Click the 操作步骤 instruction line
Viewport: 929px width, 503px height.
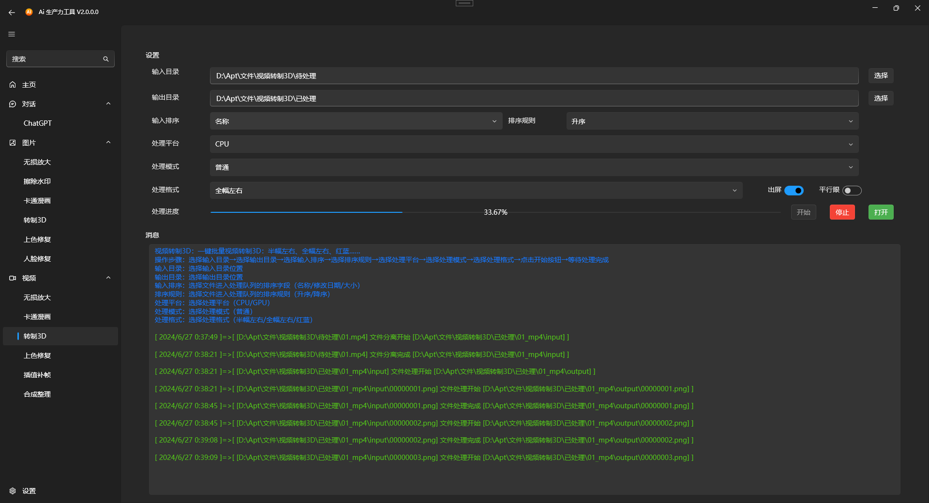(382, 260)
